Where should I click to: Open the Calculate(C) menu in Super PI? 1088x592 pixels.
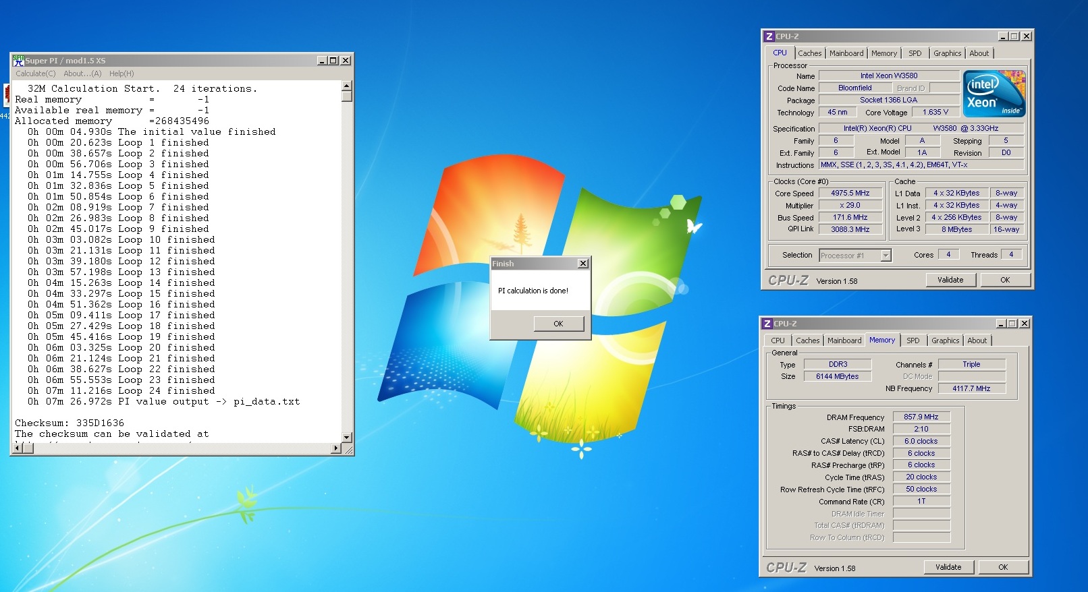click(36, 73)
